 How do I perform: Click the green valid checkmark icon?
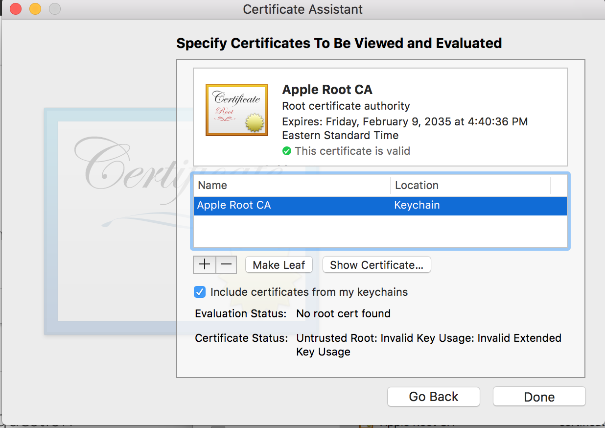287,151
